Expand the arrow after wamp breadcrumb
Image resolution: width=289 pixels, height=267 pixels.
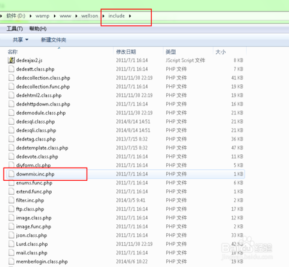click(55, 16)
